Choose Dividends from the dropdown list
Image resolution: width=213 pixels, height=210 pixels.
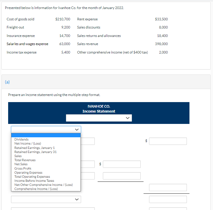22,139
